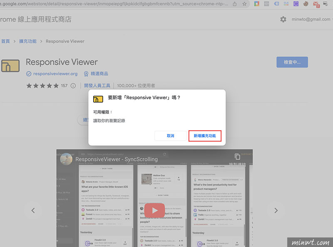Click the Responsive Viewer logo on the store page
333x247 pixels.
[x=10, y=66]
